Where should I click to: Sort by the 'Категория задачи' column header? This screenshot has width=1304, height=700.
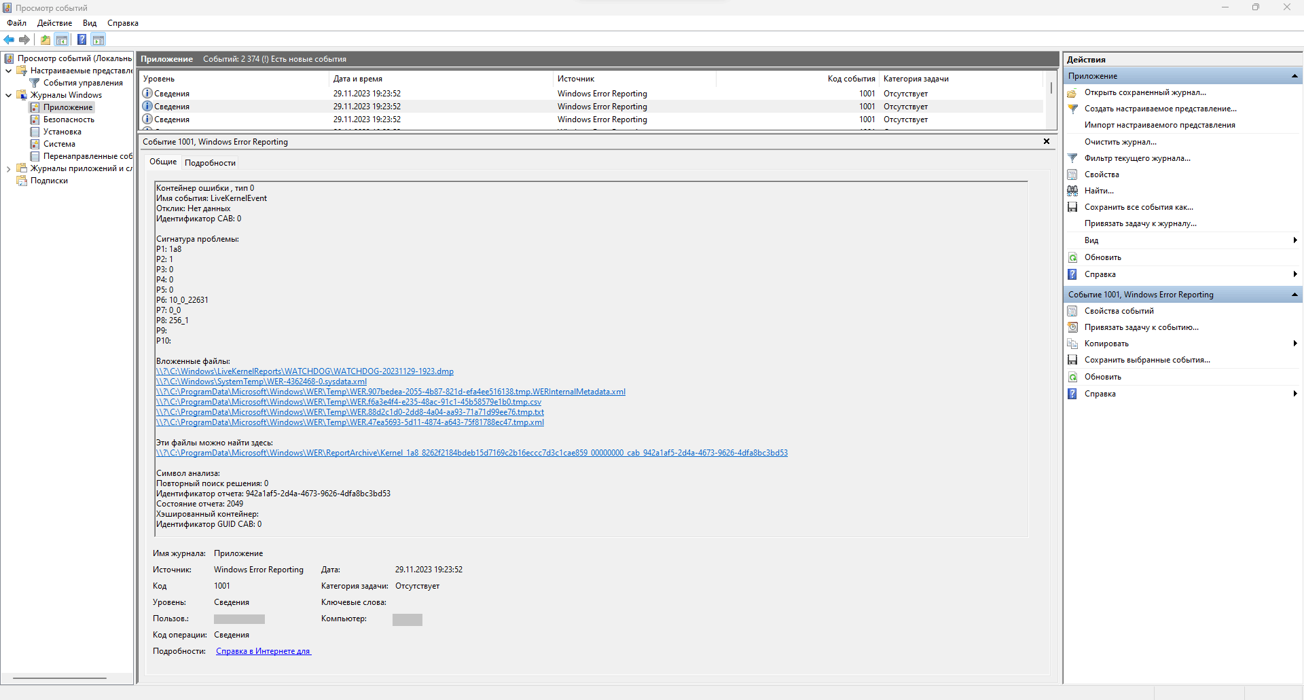[962, 79]
